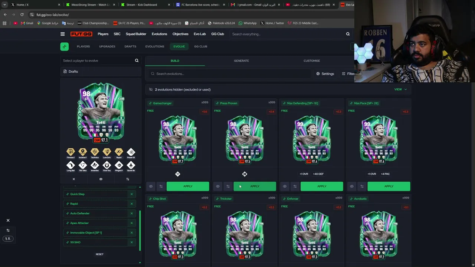Reload the page with the browser refresh button
This screenshot has width=475, height=267.
click(22, 15)
